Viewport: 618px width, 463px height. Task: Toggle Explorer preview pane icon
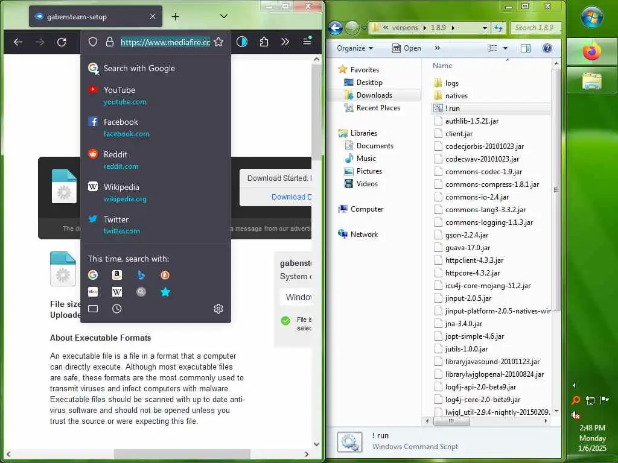click(x=526, y=48)
